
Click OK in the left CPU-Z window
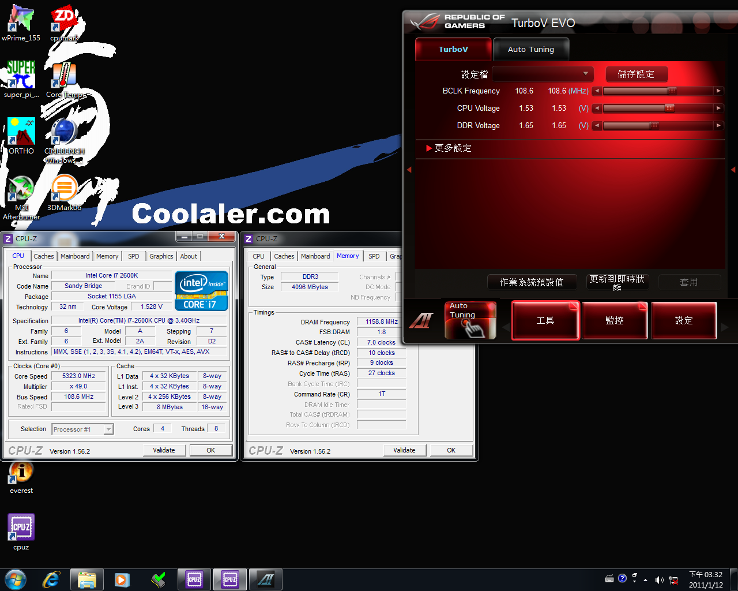point(211,450)
